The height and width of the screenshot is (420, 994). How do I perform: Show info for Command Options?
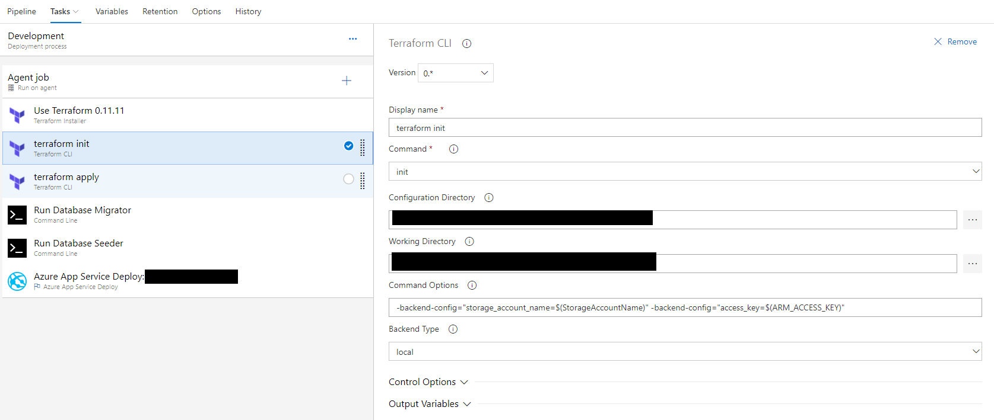point(472,286)
